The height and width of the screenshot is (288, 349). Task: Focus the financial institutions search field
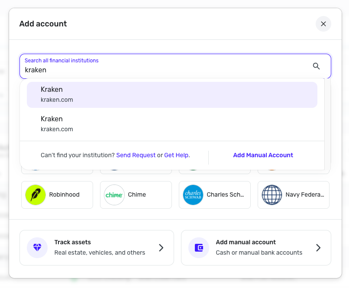(x=165, y=70)
